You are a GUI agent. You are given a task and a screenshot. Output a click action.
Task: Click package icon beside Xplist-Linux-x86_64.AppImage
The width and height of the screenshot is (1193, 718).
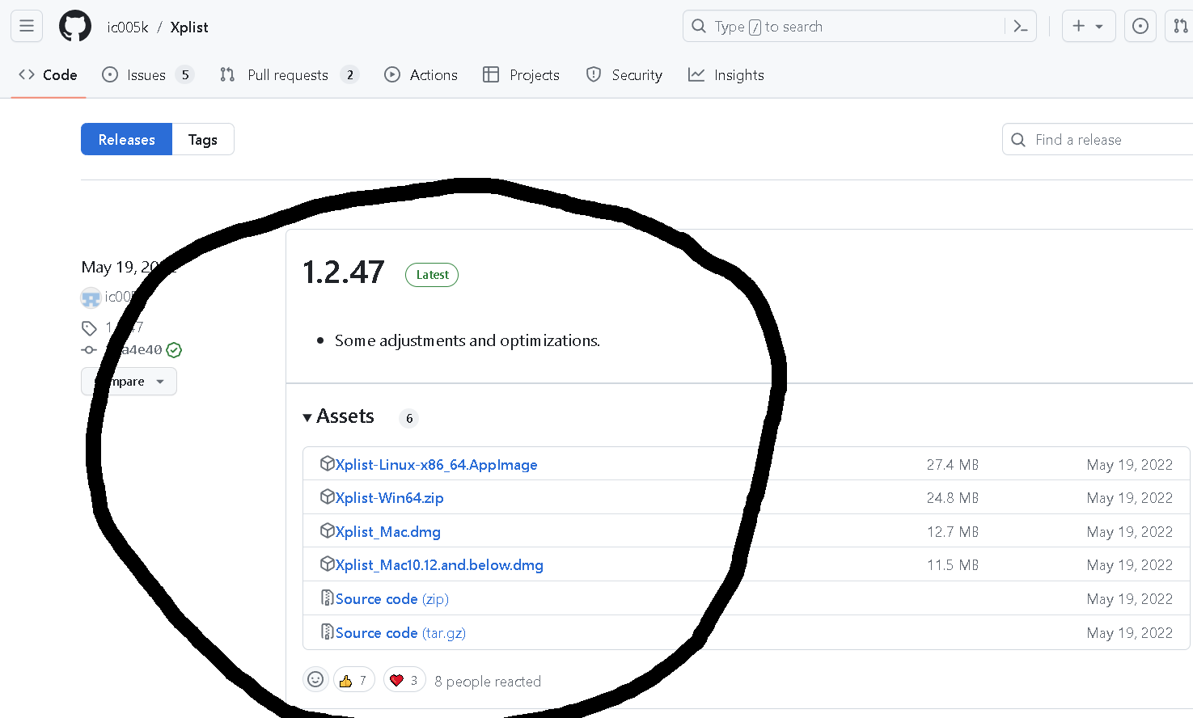coord(327,463)
